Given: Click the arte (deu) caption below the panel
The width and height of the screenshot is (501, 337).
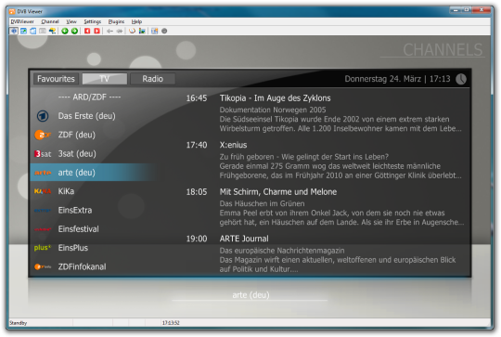Looking at the screenshot, I should 250,295.
